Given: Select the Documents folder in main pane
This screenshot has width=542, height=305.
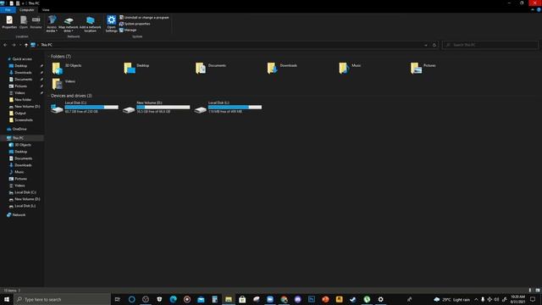Looking at the screenshot, I should click(211, 68).
